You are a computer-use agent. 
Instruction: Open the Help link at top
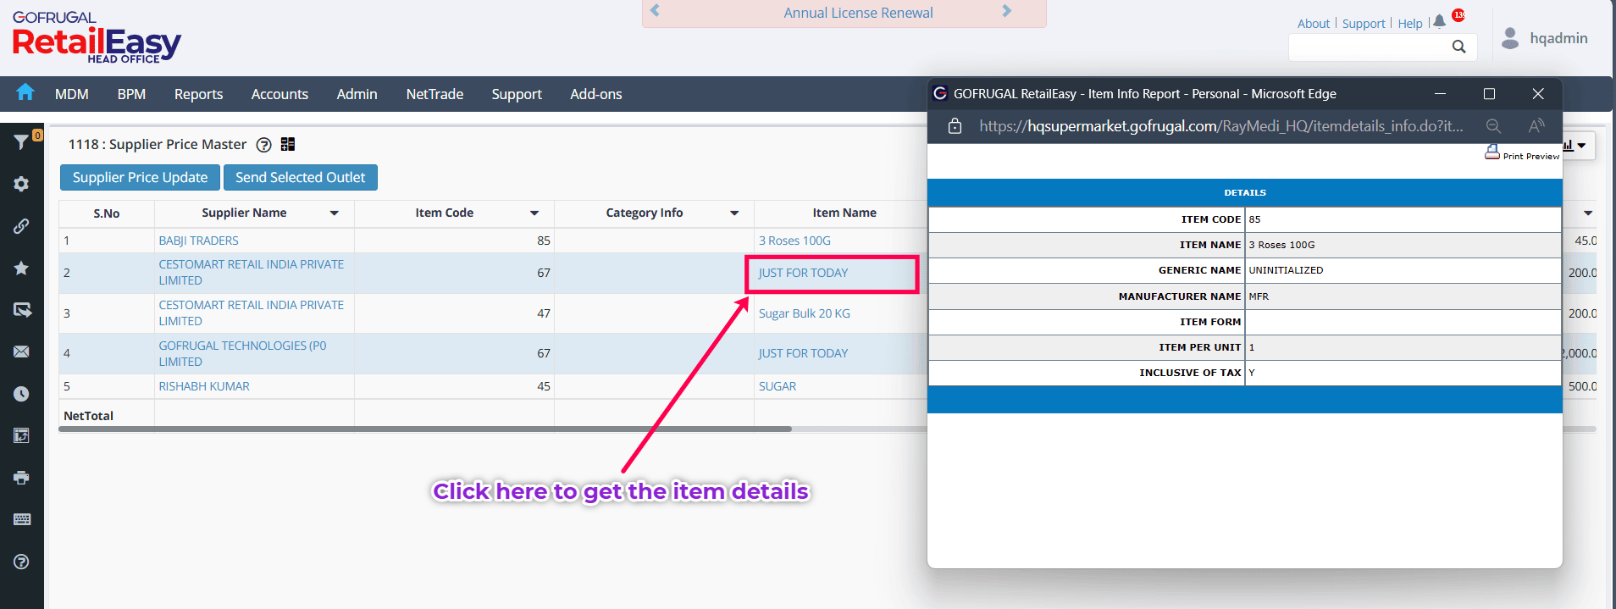1410,24
